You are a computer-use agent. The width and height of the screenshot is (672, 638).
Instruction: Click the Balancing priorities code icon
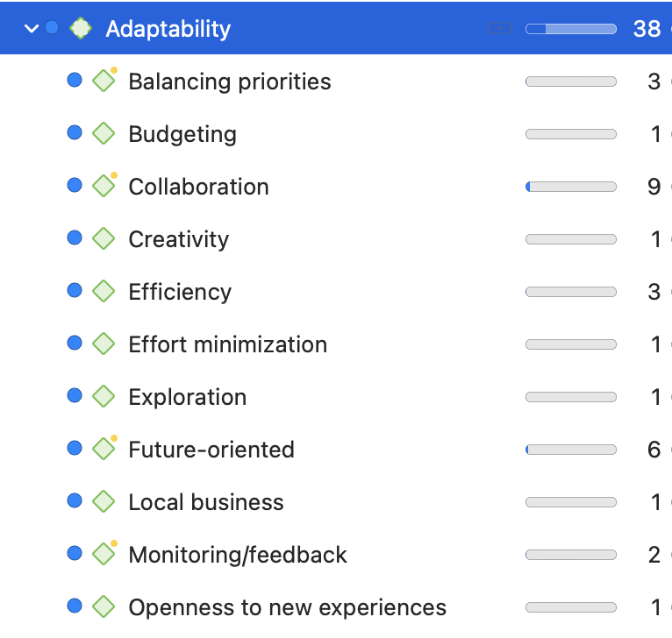pyautogui.click(x=104, y=82)
